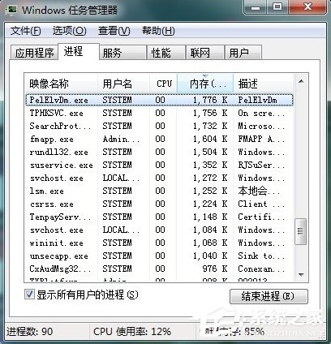
Task: Select the PelElvDm.exe process row
Action: pyautogui.click(x=159, y=100)
